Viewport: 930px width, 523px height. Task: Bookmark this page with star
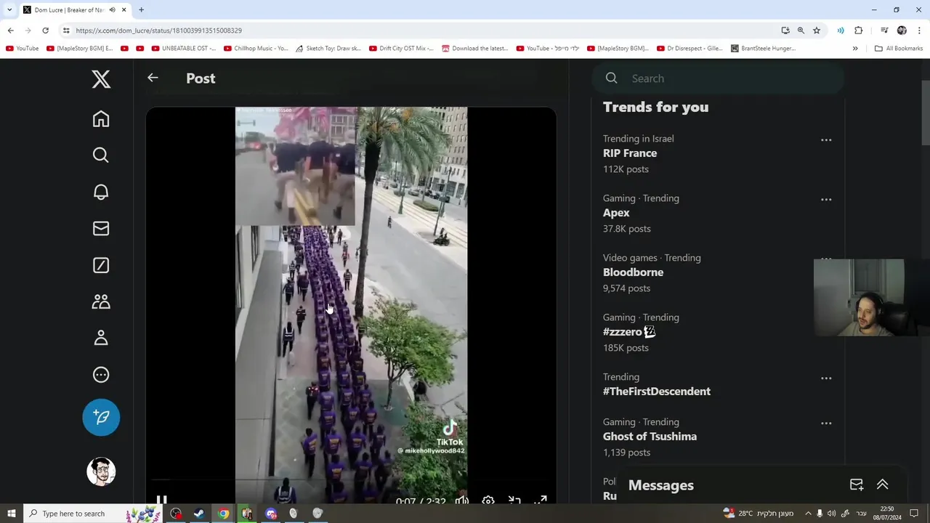[x=817, y=31]
